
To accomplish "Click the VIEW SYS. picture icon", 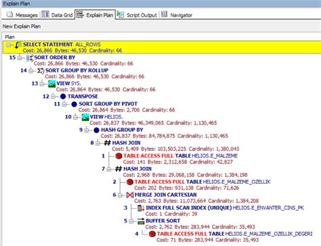I will pyautogui.click(x=51, y=84).
